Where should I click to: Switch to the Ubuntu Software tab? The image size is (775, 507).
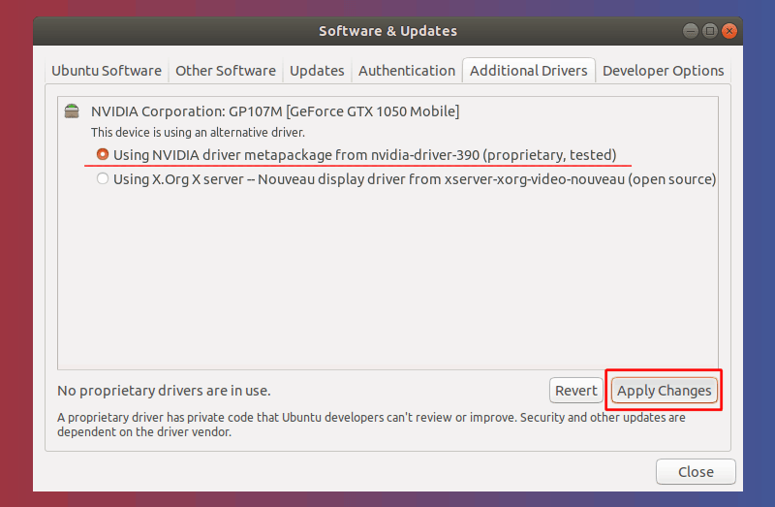(107, 71)
